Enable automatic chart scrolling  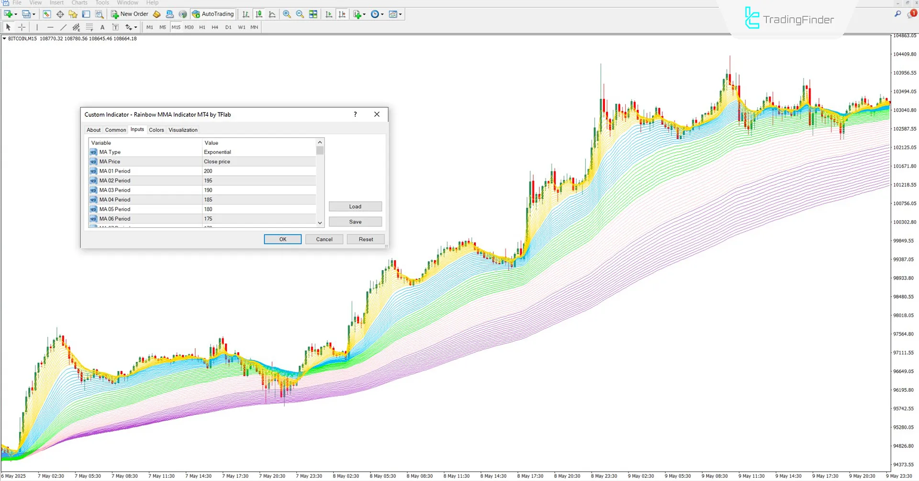coord(328,14)
